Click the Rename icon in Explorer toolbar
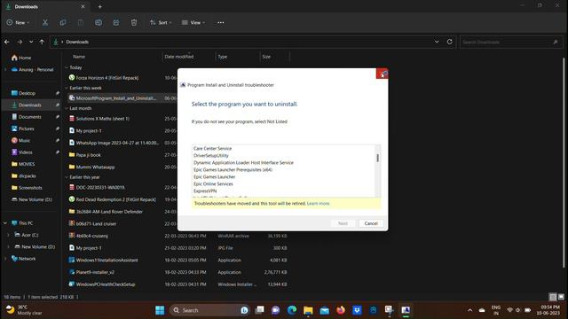568x319 pixels. 99,22
